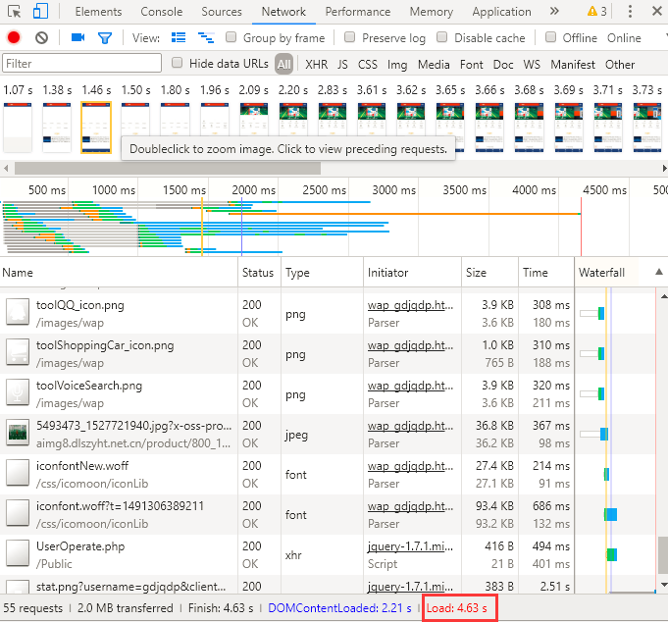Screen dimensions: 668x622
Task: Toggle capture screenshots camera icon
Action: coord(77,38)
